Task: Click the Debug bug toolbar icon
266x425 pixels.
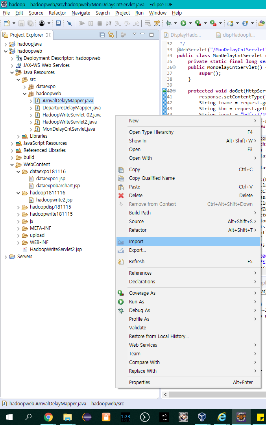Action: click(x=169, y=23)
